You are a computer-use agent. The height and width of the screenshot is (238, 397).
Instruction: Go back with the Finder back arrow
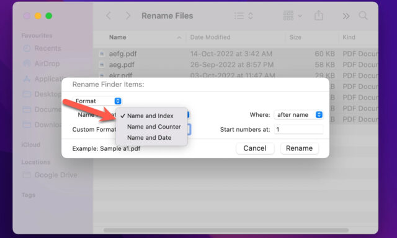(109, 15)
